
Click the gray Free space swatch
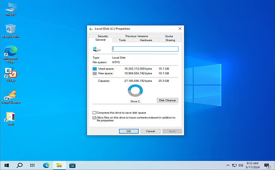95,74
